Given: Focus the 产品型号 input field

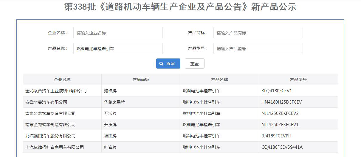Looking at the screenshot, I should click(x=258, y=48).
